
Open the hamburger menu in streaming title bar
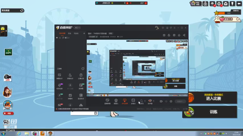[x=174, y=28]
